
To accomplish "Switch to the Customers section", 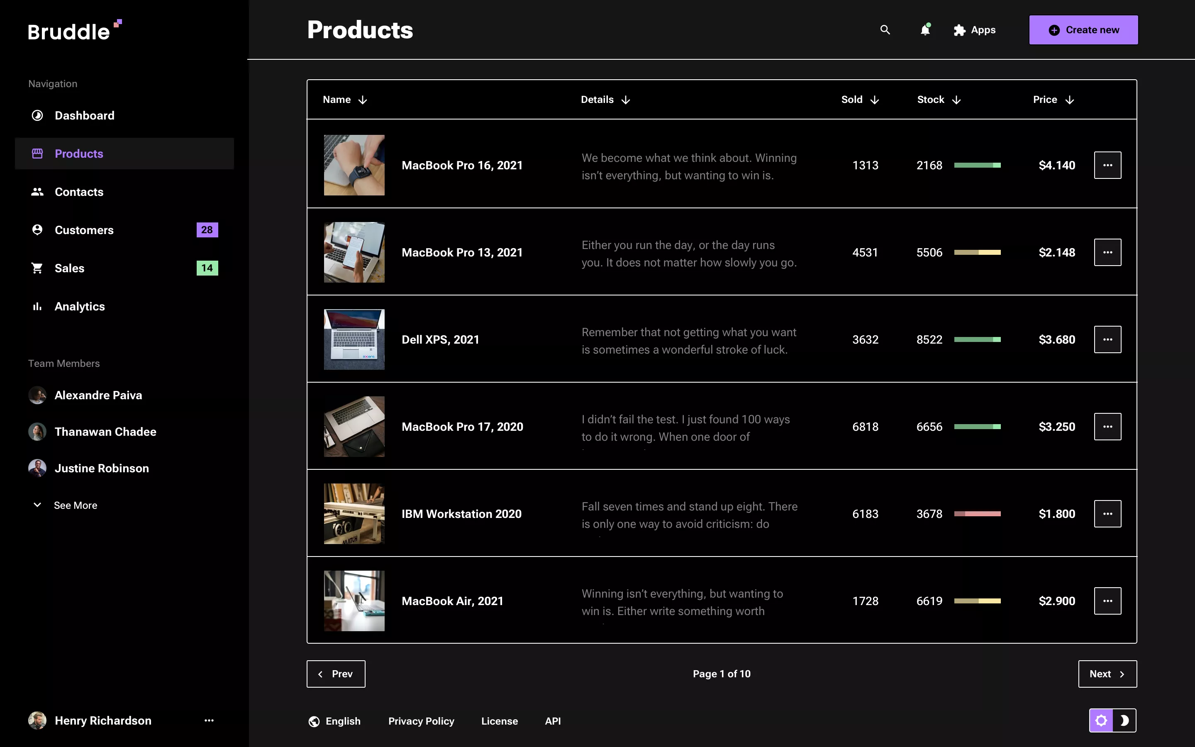I will 84,230.
